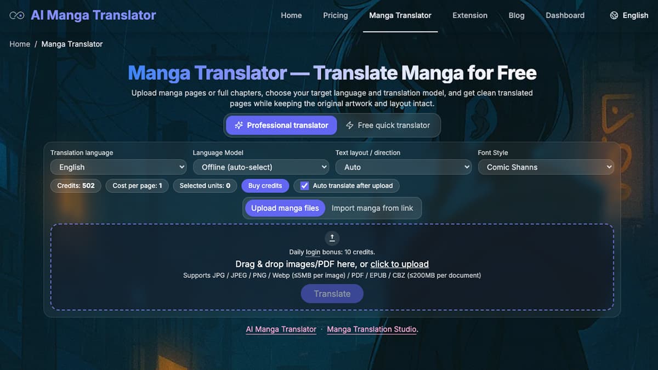
Task: Open the AI Manga Translator footer link
Action: 281,329
